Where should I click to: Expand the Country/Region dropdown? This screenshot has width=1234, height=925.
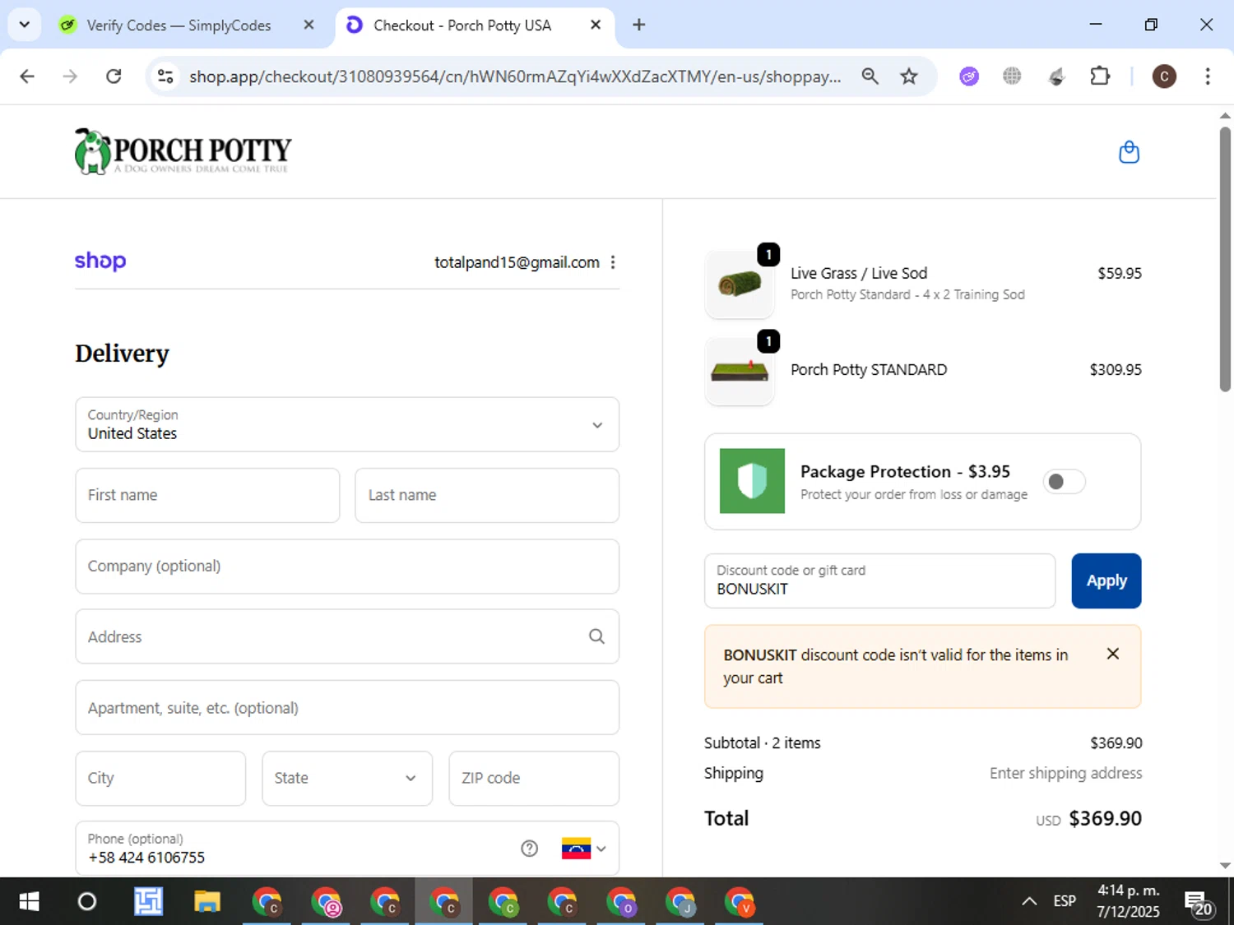click(x=347, y=424)
